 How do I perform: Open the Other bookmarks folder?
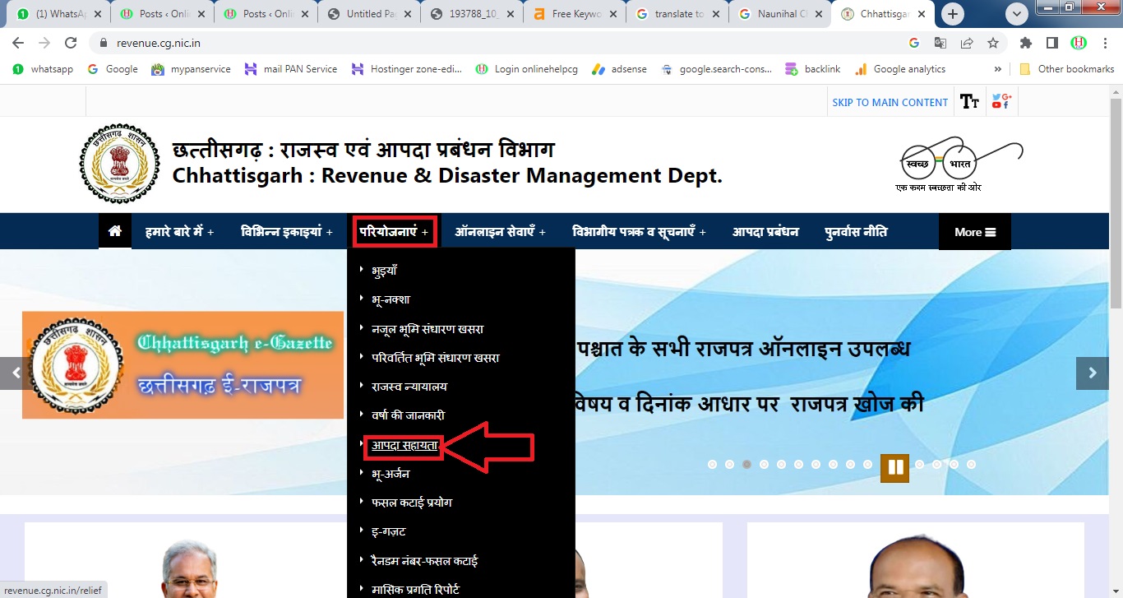[1067, 69]
